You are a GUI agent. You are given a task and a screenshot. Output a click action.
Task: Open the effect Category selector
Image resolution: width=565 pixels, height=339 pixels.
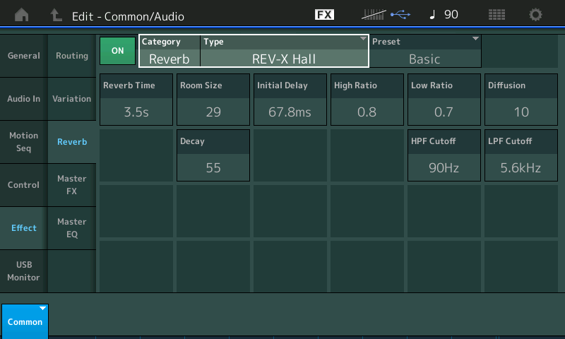pos(169,51)
